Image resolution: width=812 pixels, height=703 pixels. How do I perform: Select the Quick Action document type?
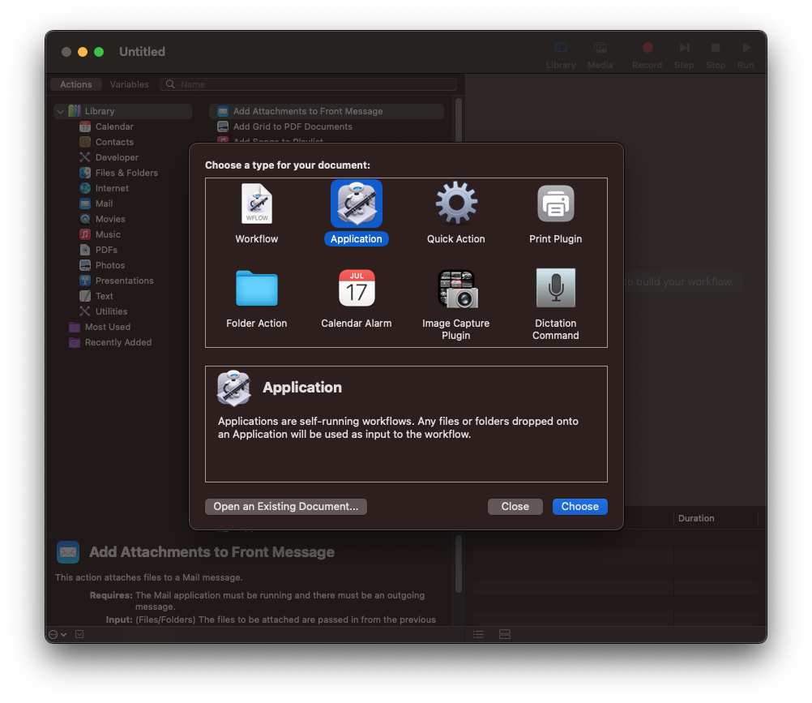pyautogui.click(x=455, y=212)
